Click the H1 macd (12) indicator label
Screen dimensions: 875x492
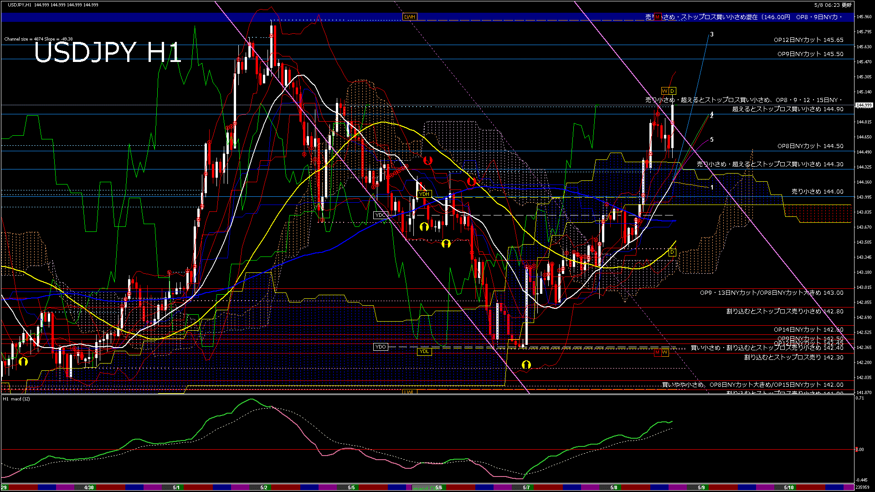pyautogui.click(x=17, y=399)
